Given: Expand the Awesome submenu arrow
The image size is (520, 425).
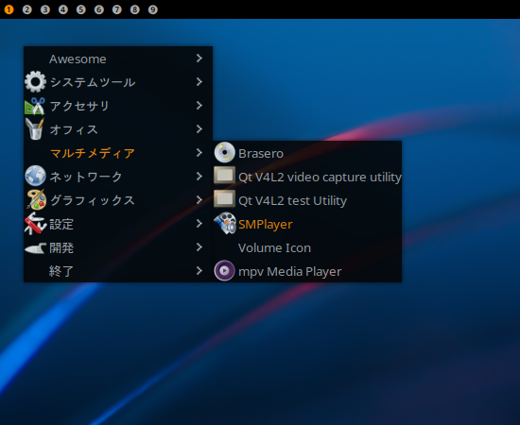Looking at the screenshot, I should tap(199, 59).
